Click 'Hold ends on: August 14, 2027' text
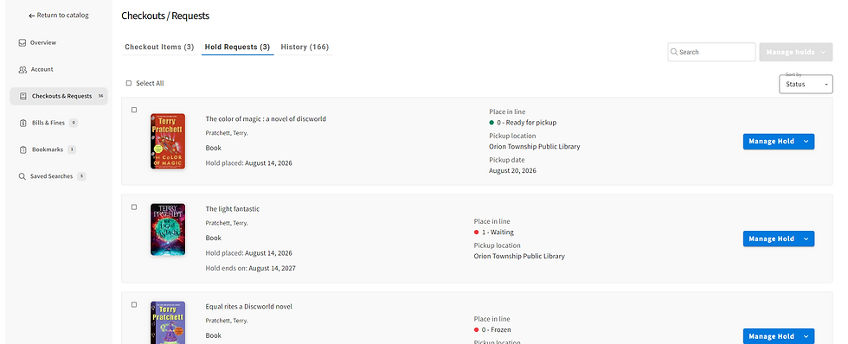 [x=250, y=269]
